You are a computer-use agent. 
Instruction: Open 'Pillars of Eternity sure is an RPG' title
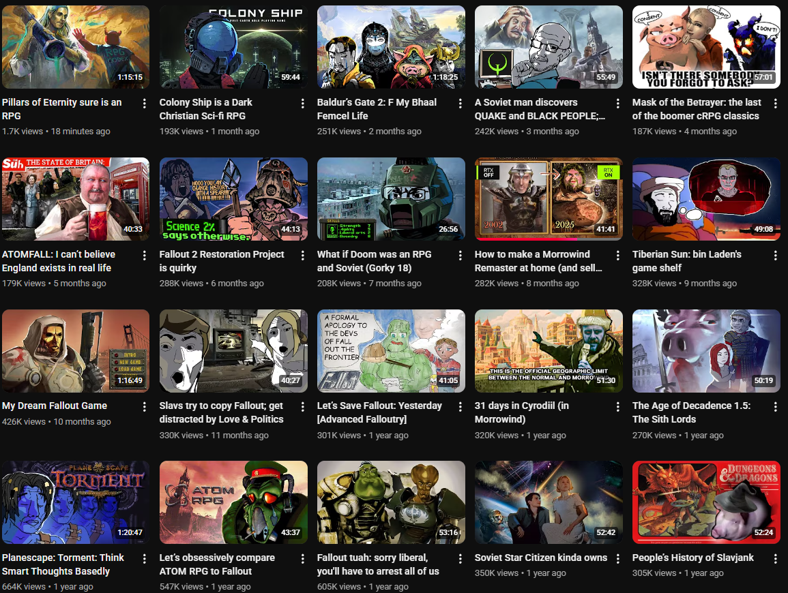point(62,109)
